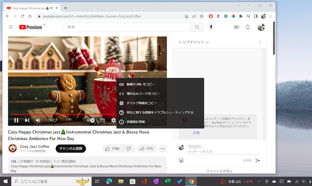Click the create video icon
Viewport: 312px width, 186px height.
coord(236,27)
